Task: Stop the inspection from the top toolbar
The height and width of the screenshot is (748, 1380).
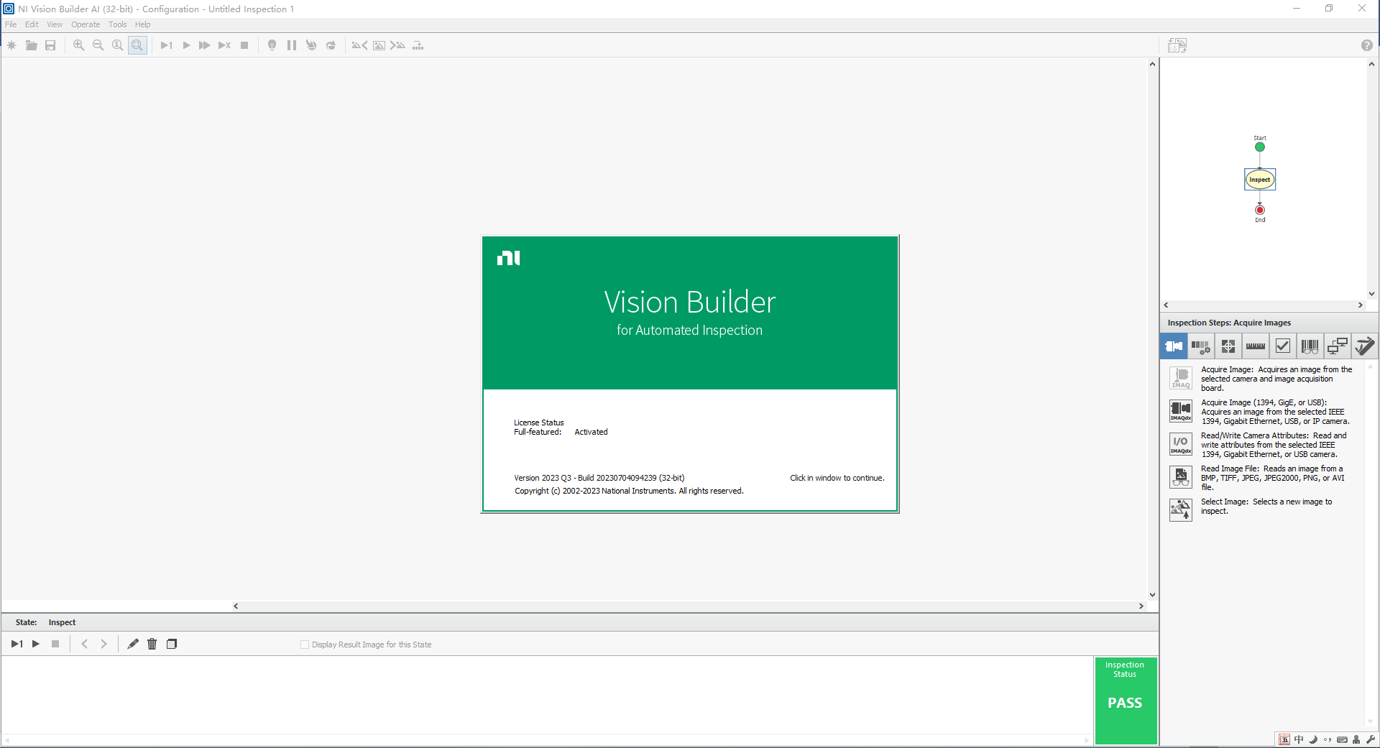Action: click(244, 45)
